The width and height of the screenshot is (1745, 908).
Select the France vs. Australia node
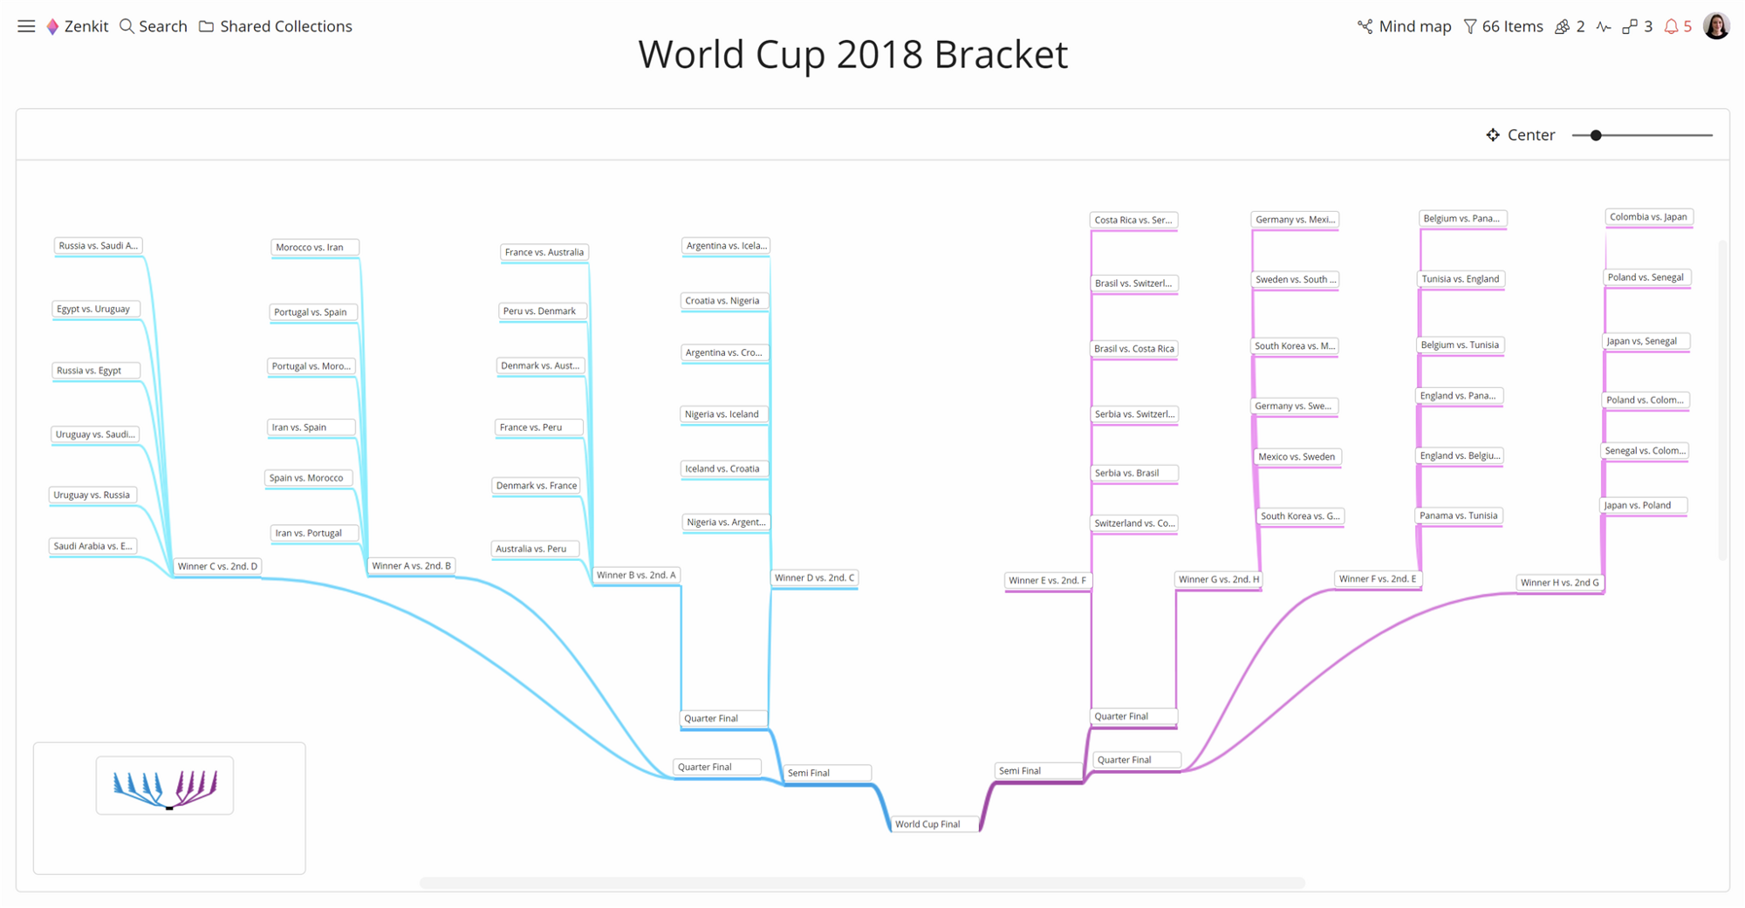544,252
